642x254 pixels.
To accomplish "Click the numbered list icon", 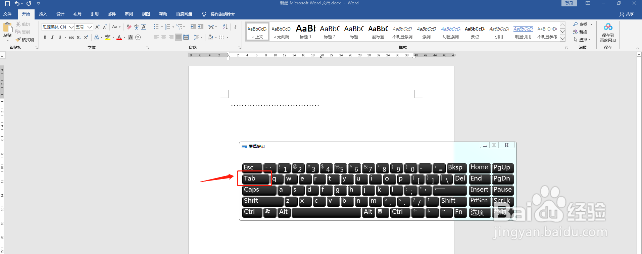I will [168, 27].
